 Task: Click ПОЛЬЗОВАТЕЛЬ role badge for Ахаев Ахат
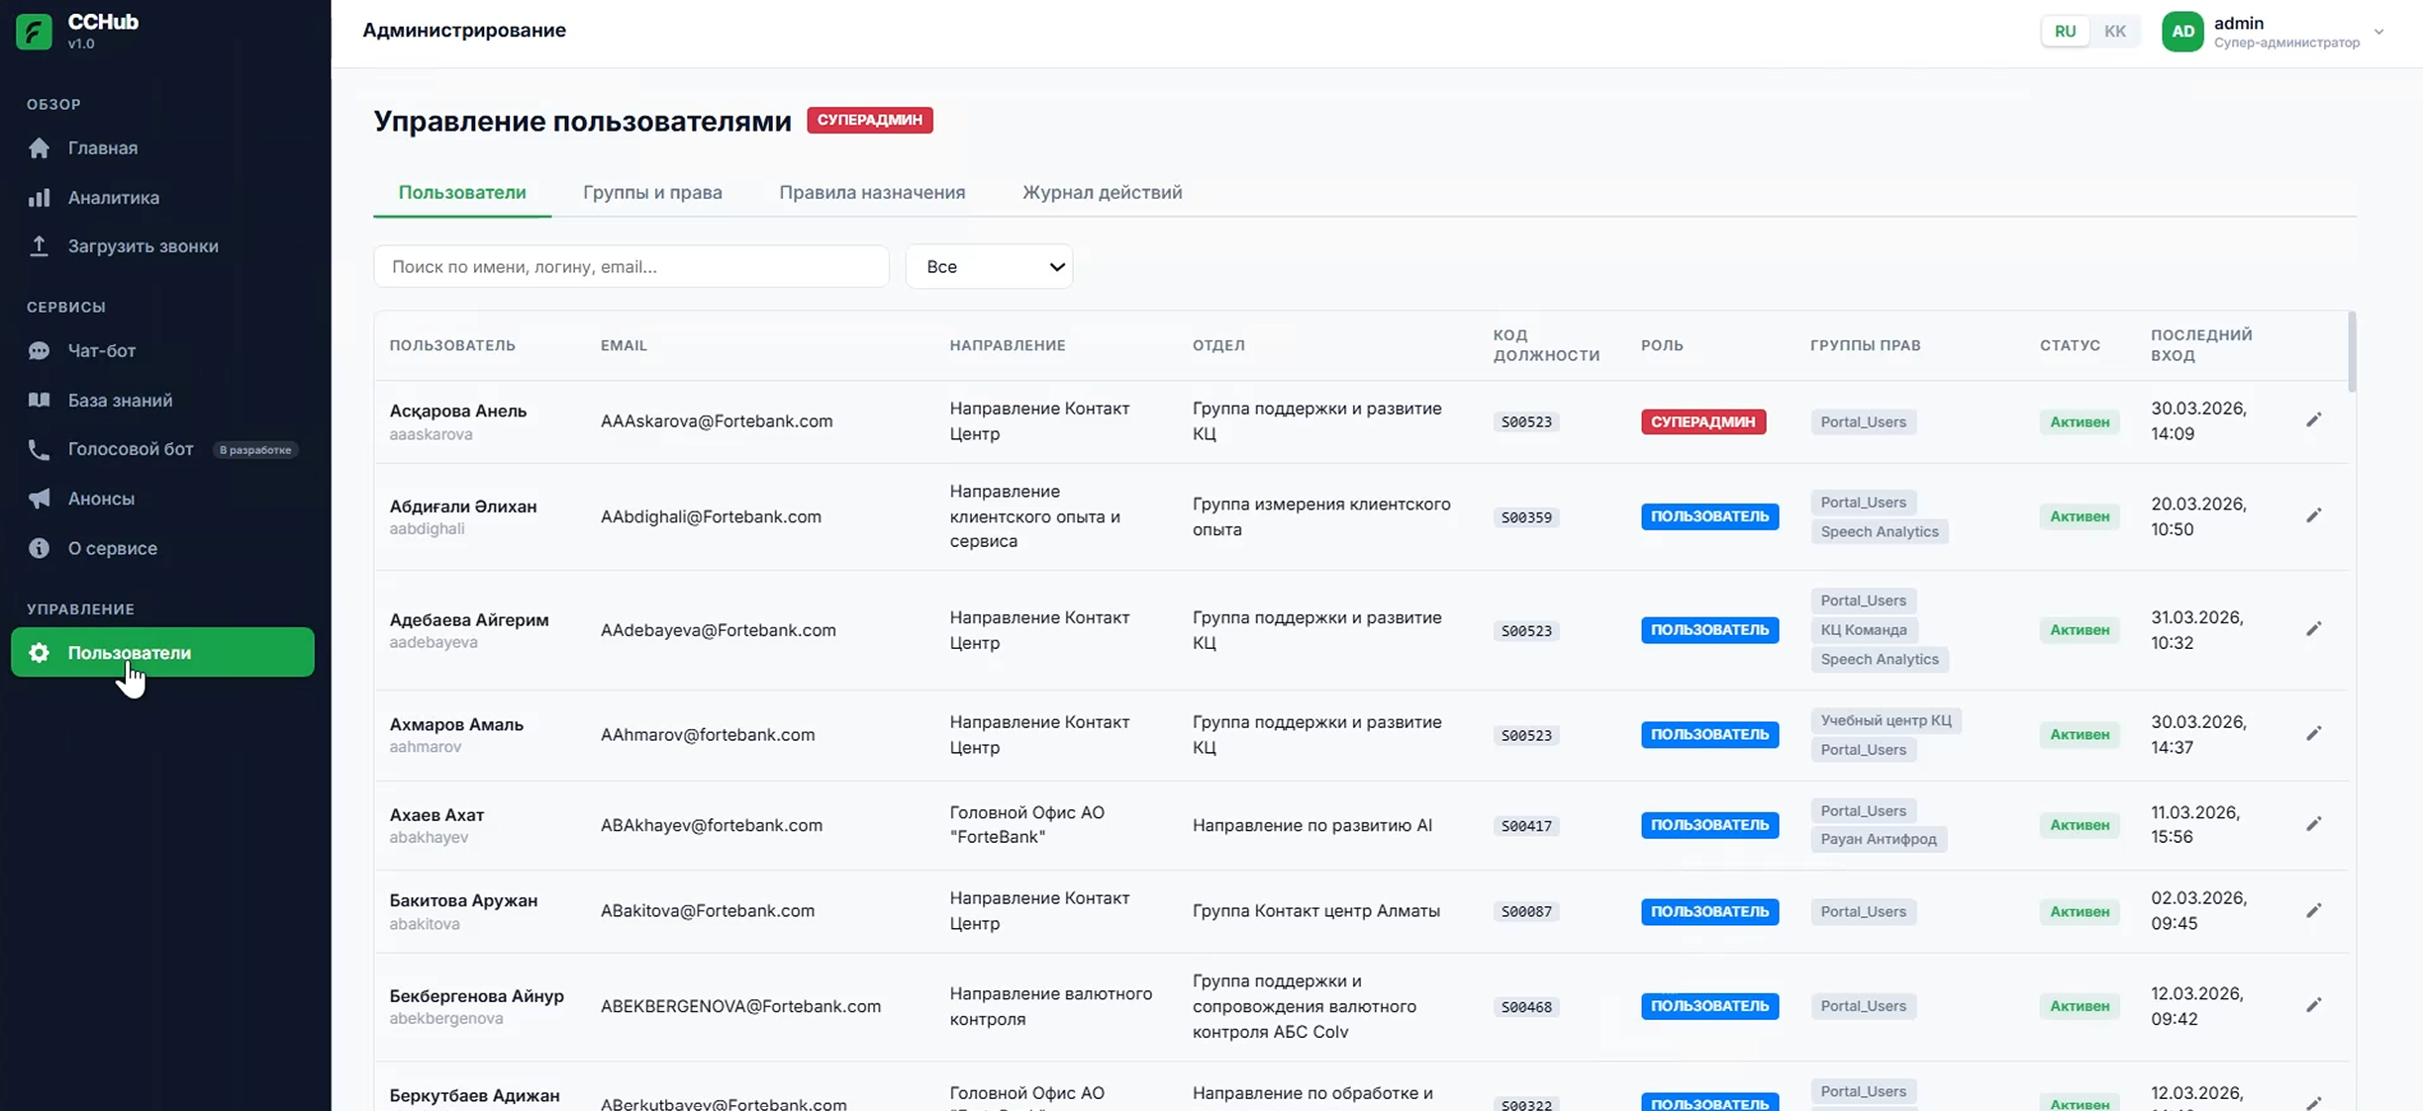[x=1709, y=825]
